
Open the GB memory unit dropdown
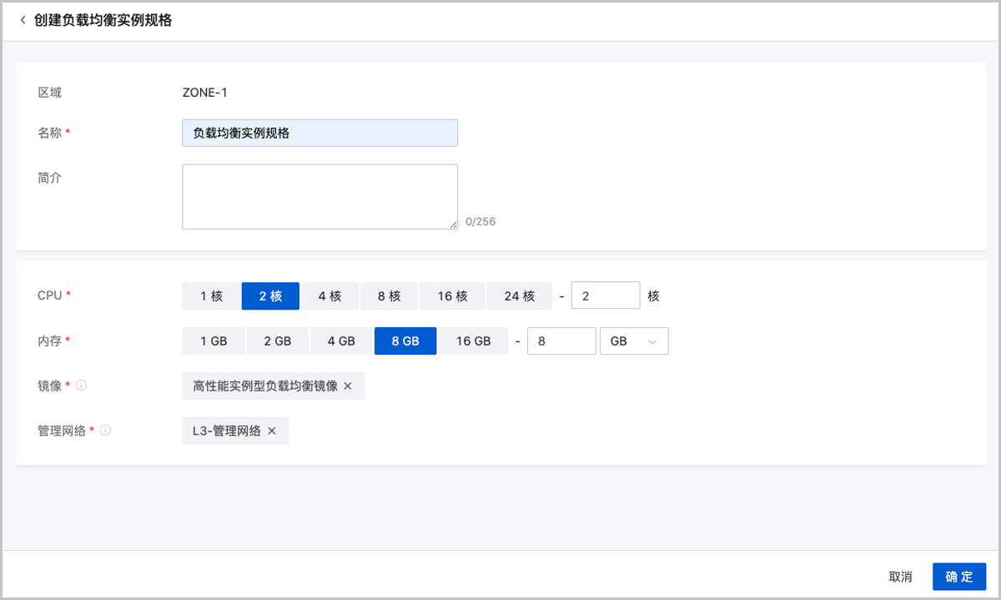coord(633,341)
